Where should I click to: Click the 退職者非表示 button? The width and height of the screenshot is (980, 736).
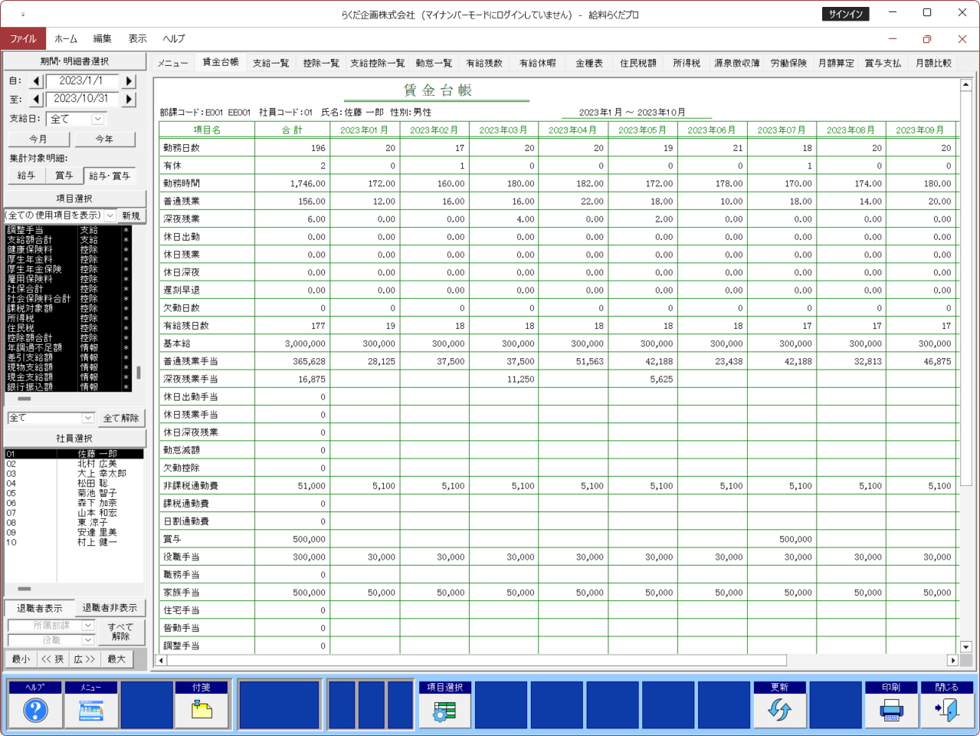[x=110, y=608]
